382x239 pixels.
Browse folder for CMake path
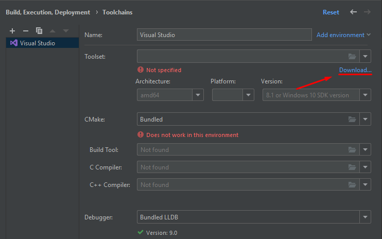[352, 119]
